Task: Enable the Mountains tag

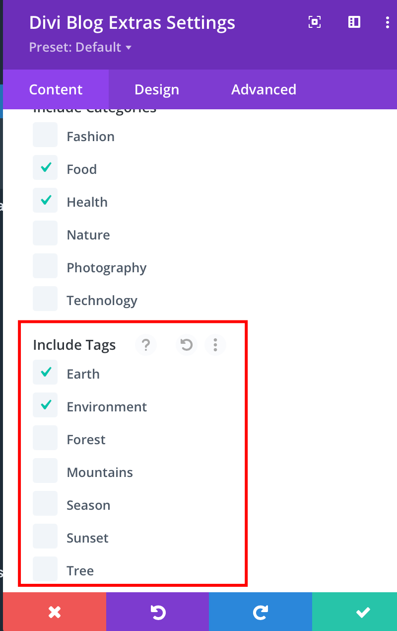Action: click(x=45, y=471)
